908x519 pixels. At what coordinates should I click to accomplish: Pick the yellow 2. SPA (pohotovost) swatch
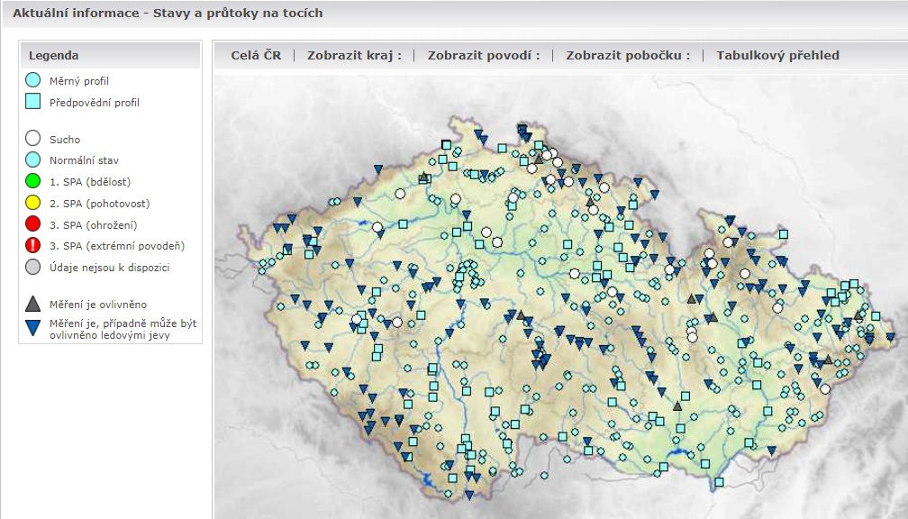tap(33, 204)
